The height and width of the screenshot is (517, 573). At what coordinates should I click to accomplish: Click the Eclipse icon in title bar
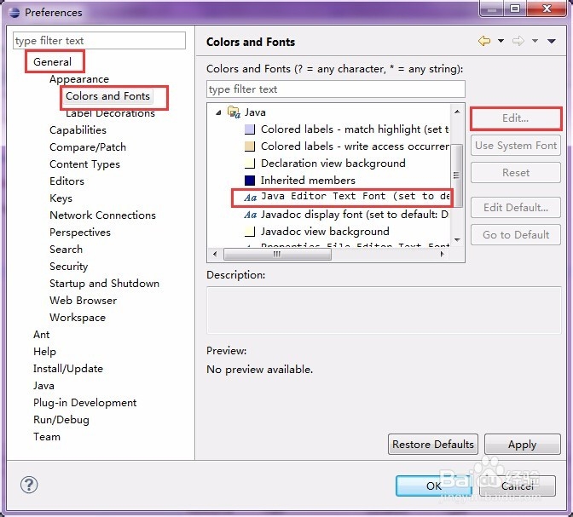(14, 13)
